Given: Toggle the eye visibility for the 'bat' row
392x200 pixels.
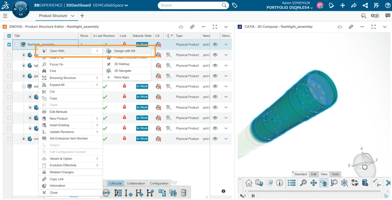Looking at the screenshot, I should (215, 86).
